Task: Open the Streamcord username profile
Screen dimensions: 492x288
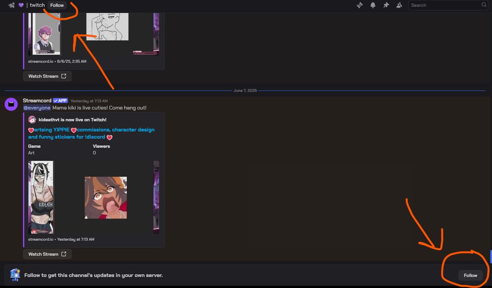Action: tap(37, 101)
